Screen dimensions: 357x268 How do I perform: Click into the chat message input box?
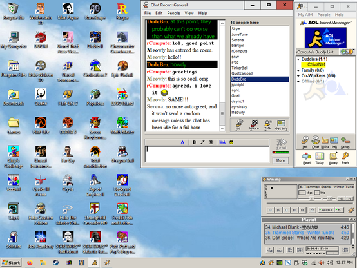pos(207,154)
